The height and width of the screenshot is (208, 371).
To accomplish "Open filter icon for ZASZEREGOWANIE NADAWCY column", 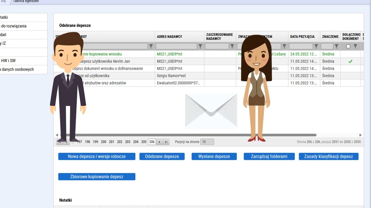I will (232, 46).
